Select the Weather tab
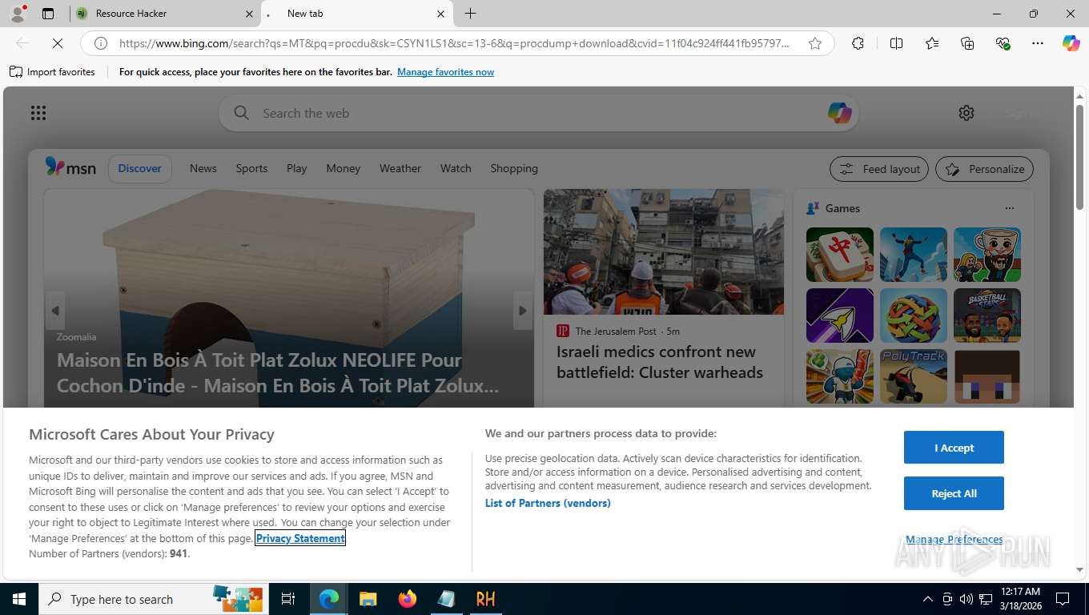The height and width of the screenshot is (615, 1089). [x=400, y=168]
